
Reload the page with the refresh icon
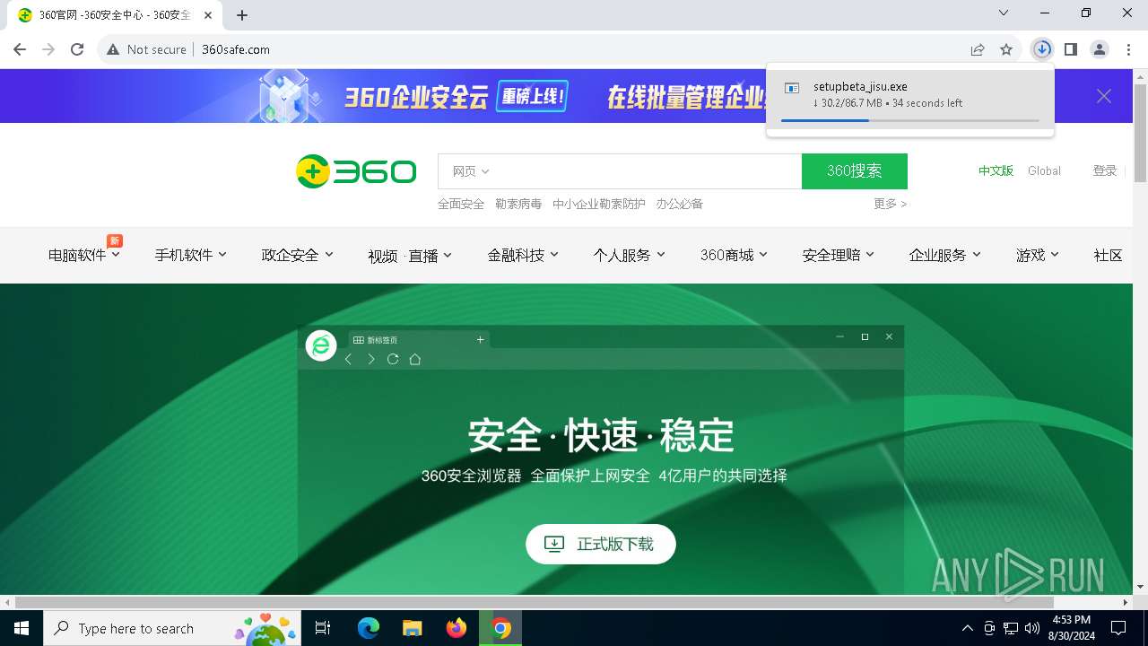click(77, 49)
